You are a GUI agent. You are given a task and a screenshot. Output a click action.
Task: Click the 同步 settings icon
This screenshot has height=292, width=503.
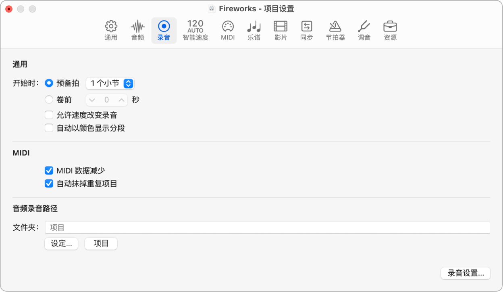[306, 30]
